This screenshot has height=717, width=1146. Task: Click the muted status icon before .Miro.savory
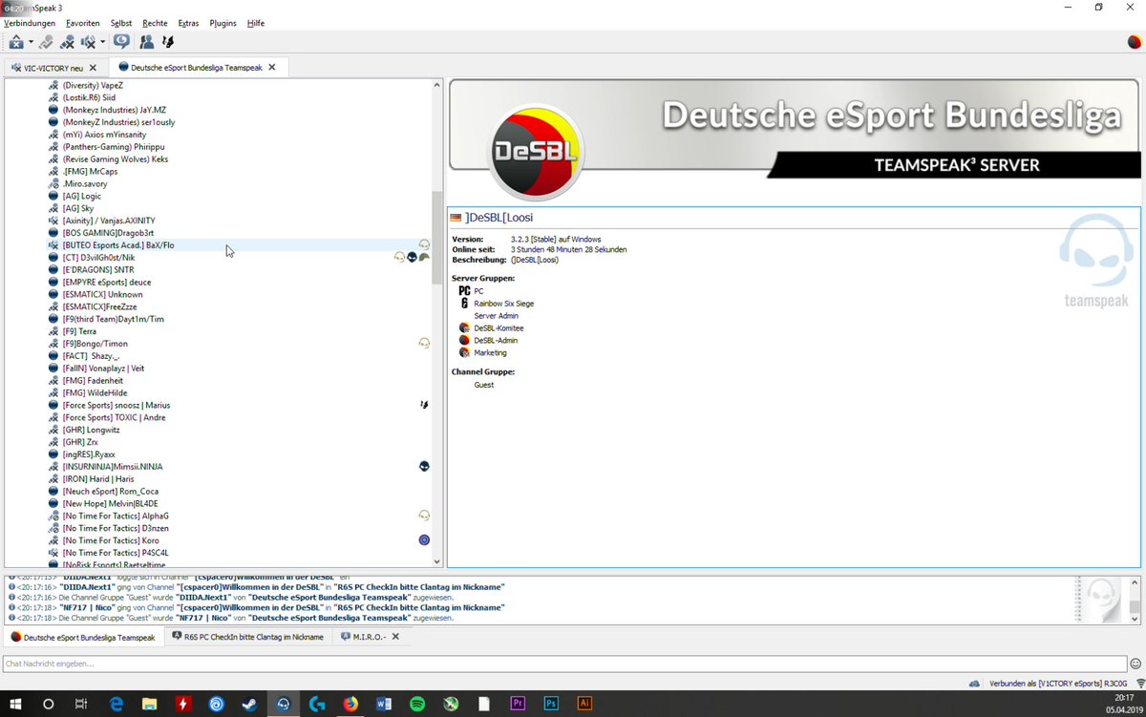click(x=53, y=183)
